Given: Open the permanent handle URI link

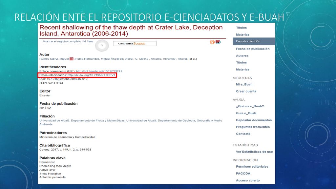Looking at the screenshot, I should 99,71.
